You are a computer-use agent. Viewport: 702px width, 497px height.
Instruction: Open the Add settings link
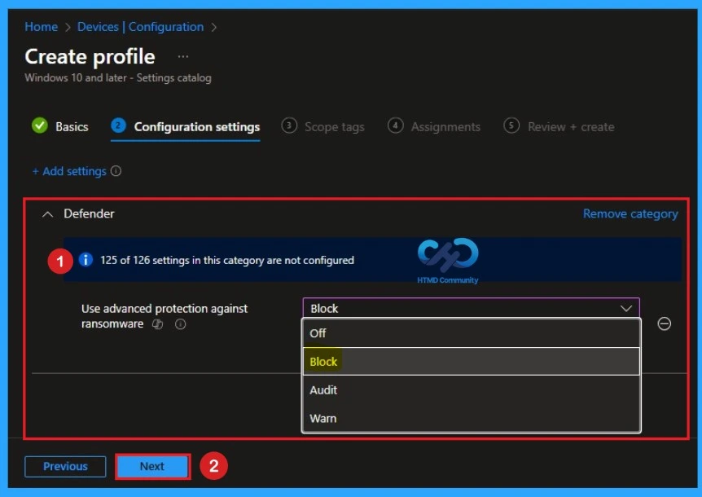69,171
